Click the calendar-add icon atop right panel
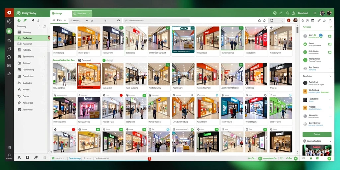The width and height of the screenshot is (340, 170). click(330, 21)
